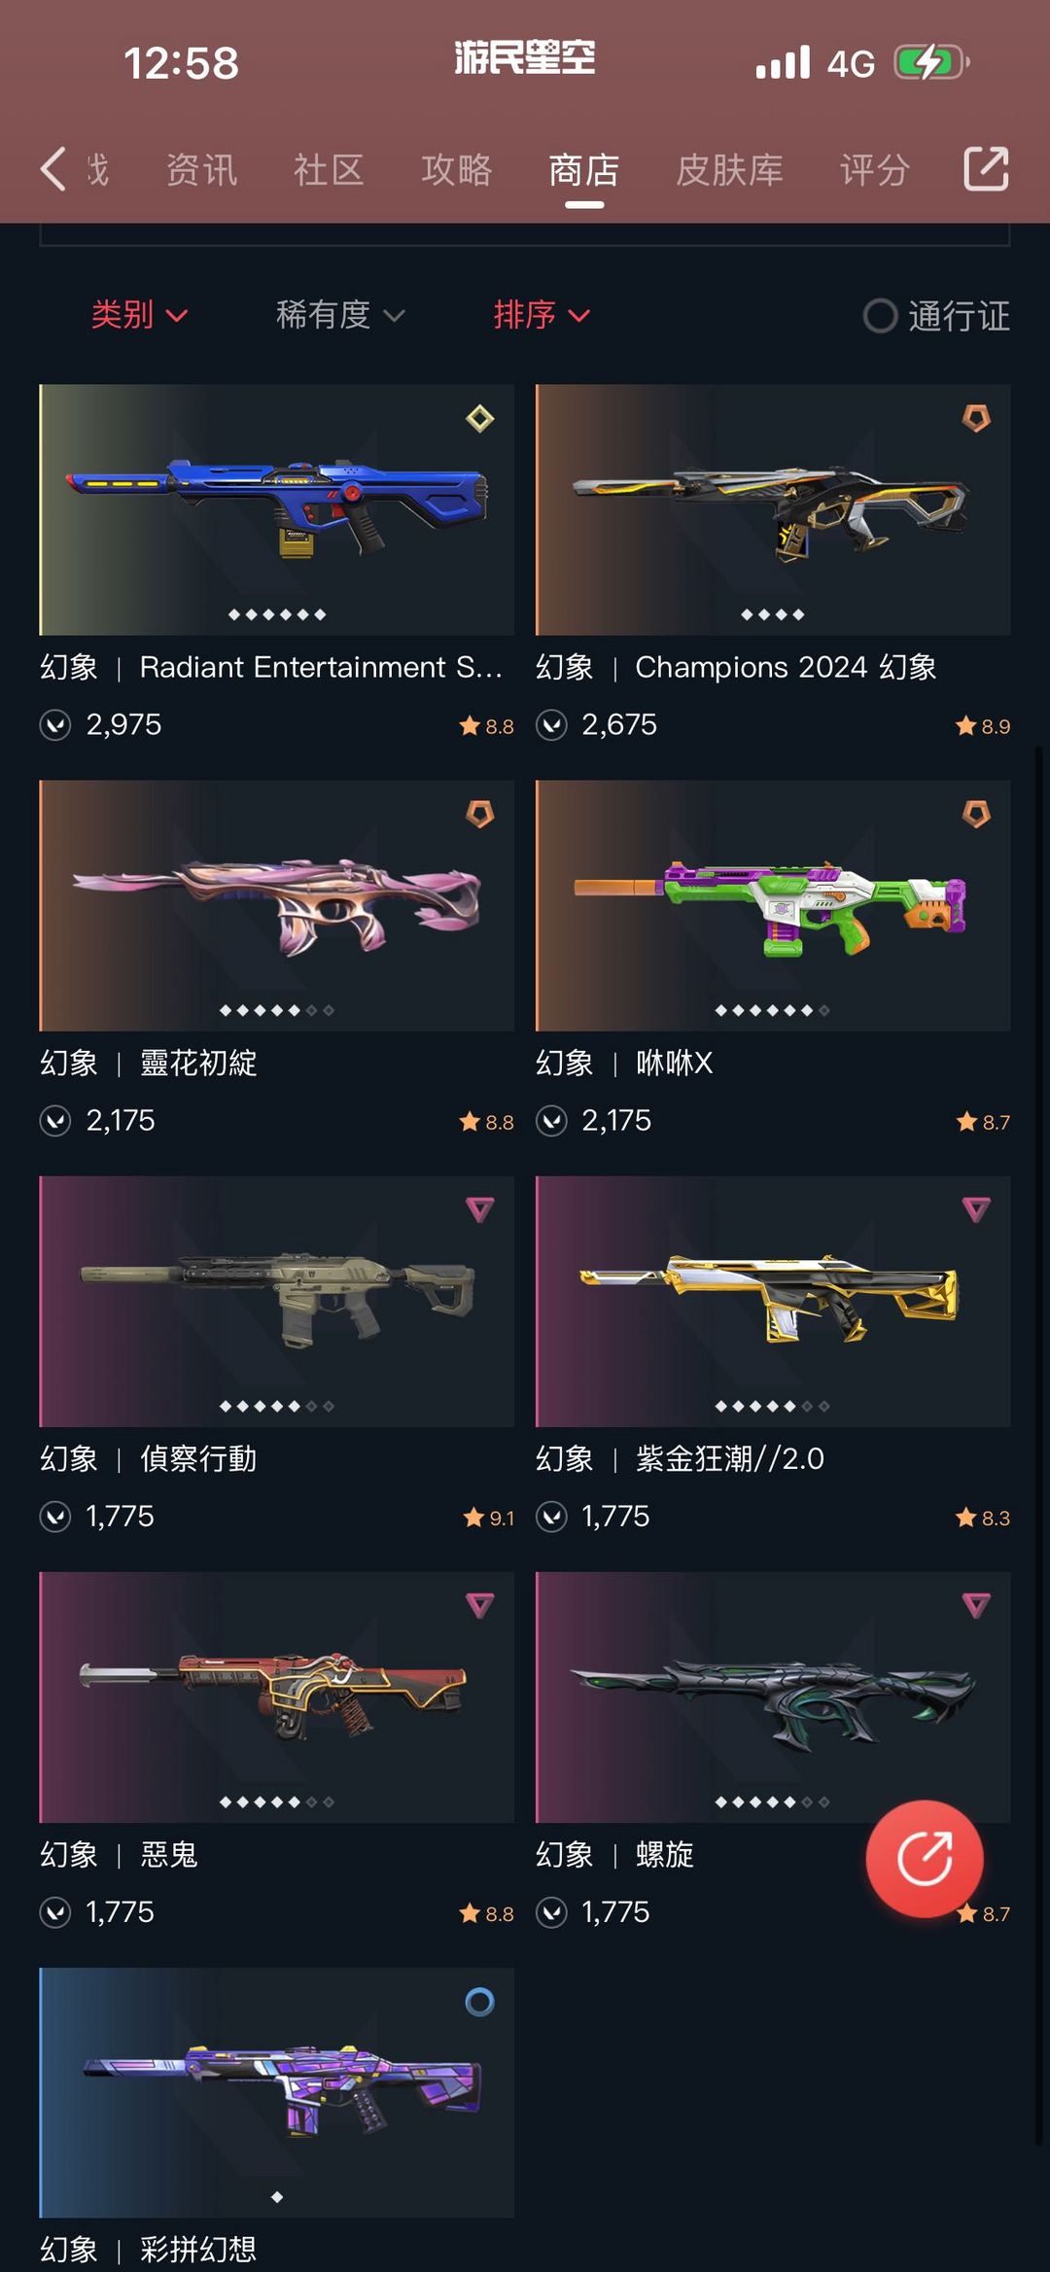Open the 攻略 tab
The width and height of the screenshot is (1050, 2272).
pyautogui.click(x=456, y=170)
